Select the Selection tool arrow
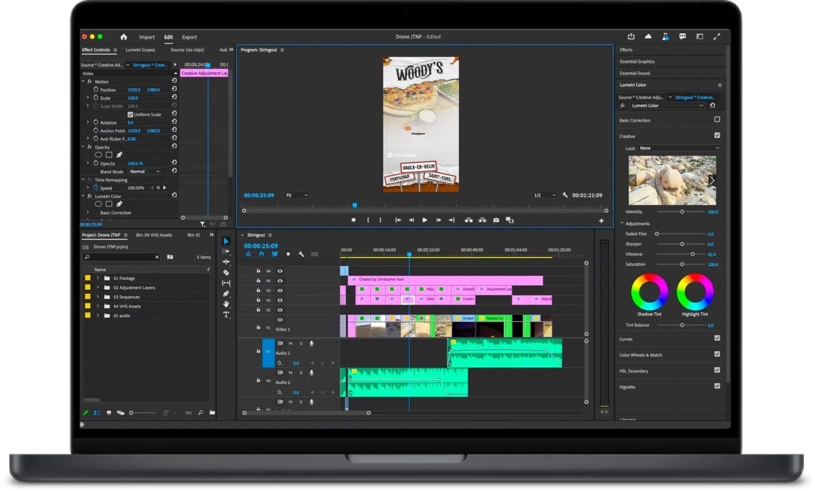 click(226, 241)
